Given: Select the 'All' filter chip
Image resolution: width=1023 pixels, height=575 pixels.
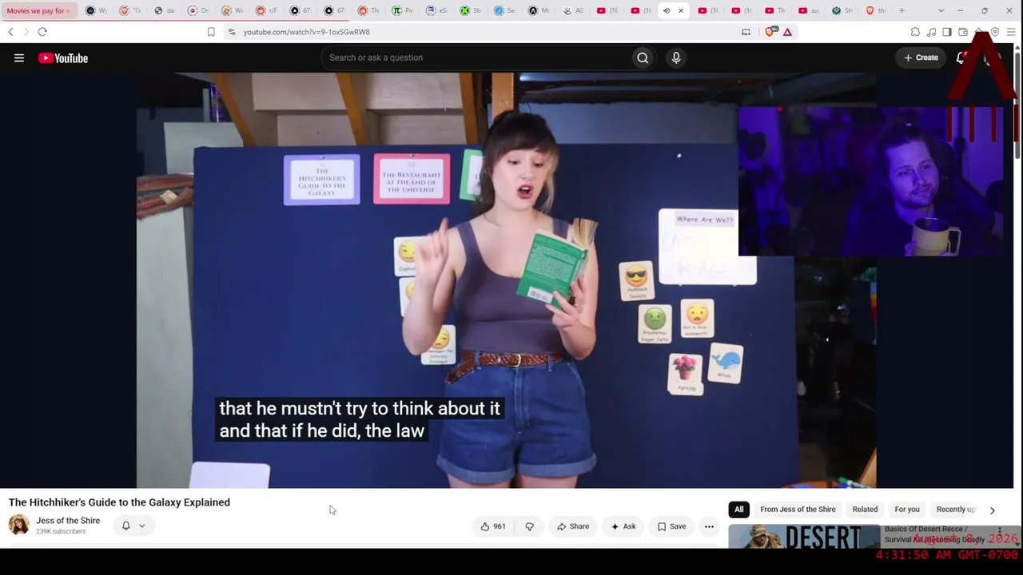Looking at the screenshot, I should tap(739, 510).
